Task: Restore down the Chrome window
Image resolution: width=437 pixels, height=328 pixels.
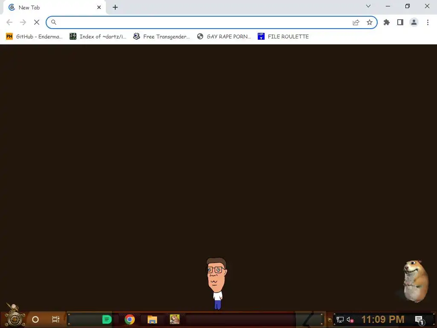Action: [x=408, y=6]
